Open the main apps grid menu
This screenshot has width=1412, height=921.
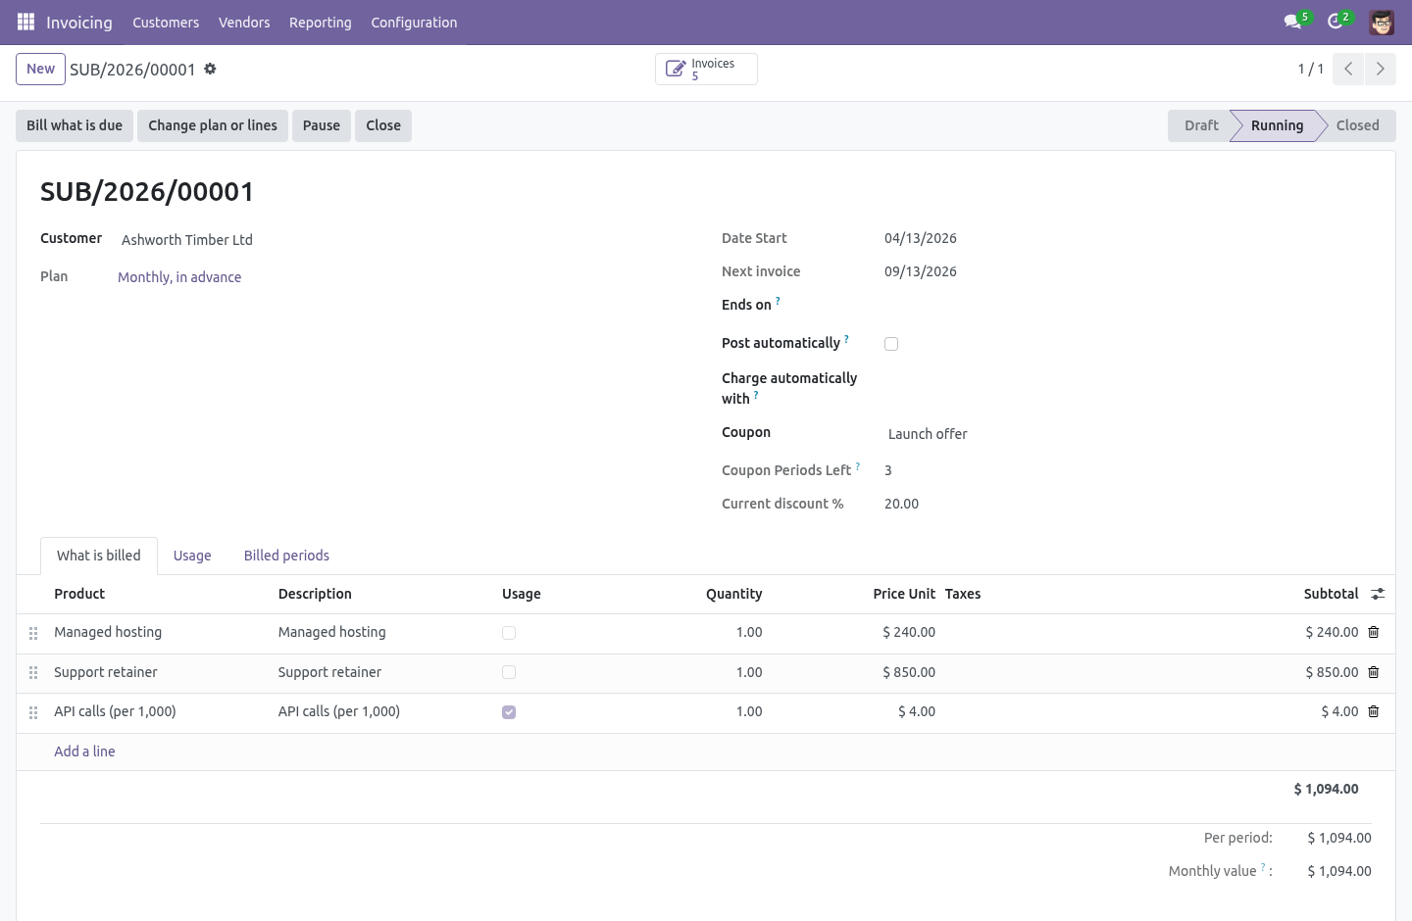(26, 22)
